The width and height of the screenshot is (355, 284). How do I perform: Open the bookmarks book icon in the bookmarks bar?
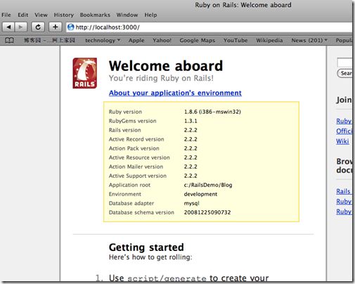tap(9, 41)
